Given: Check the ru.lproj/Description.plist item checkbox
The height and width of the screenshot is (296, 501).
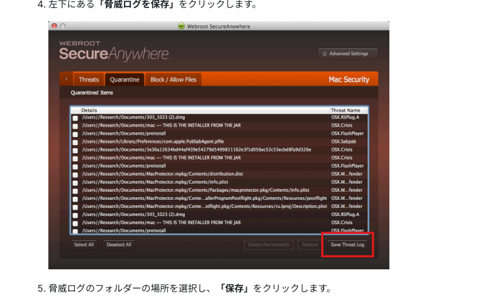Looking at the screenshot, I should tap(75, 207).
